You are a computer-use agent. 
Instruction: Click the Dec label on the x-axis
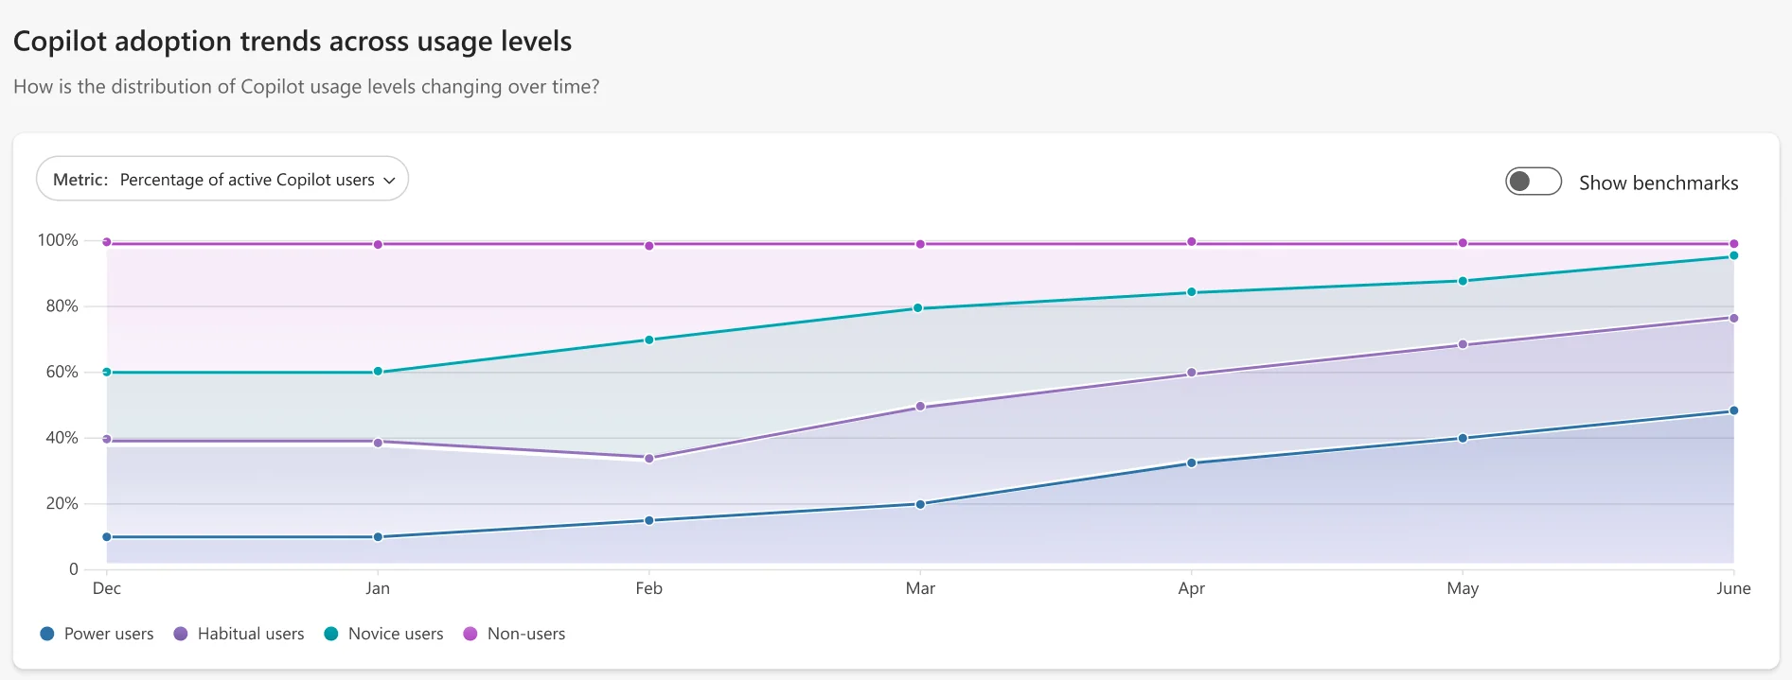pos(107,588)
